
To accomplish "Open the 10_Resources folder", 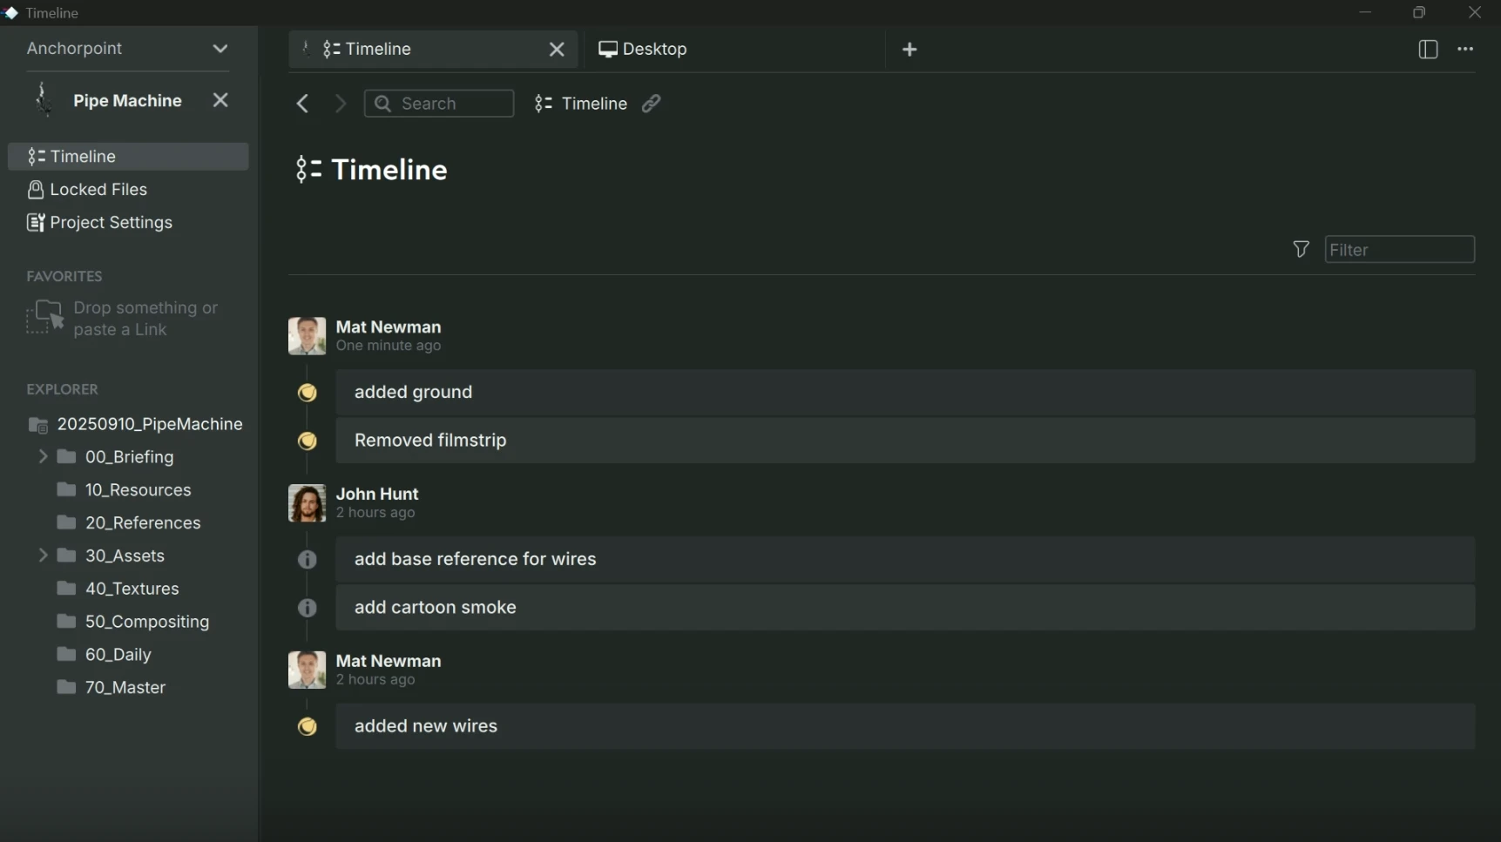I will (x=138, y=490).
